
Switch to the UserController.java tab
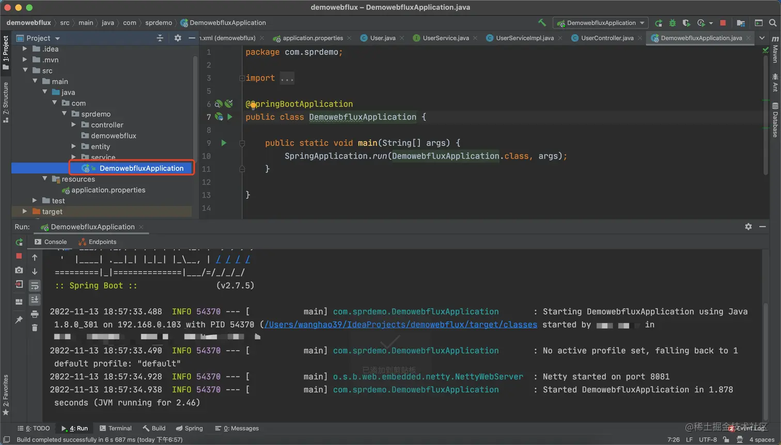pos(607,38)
